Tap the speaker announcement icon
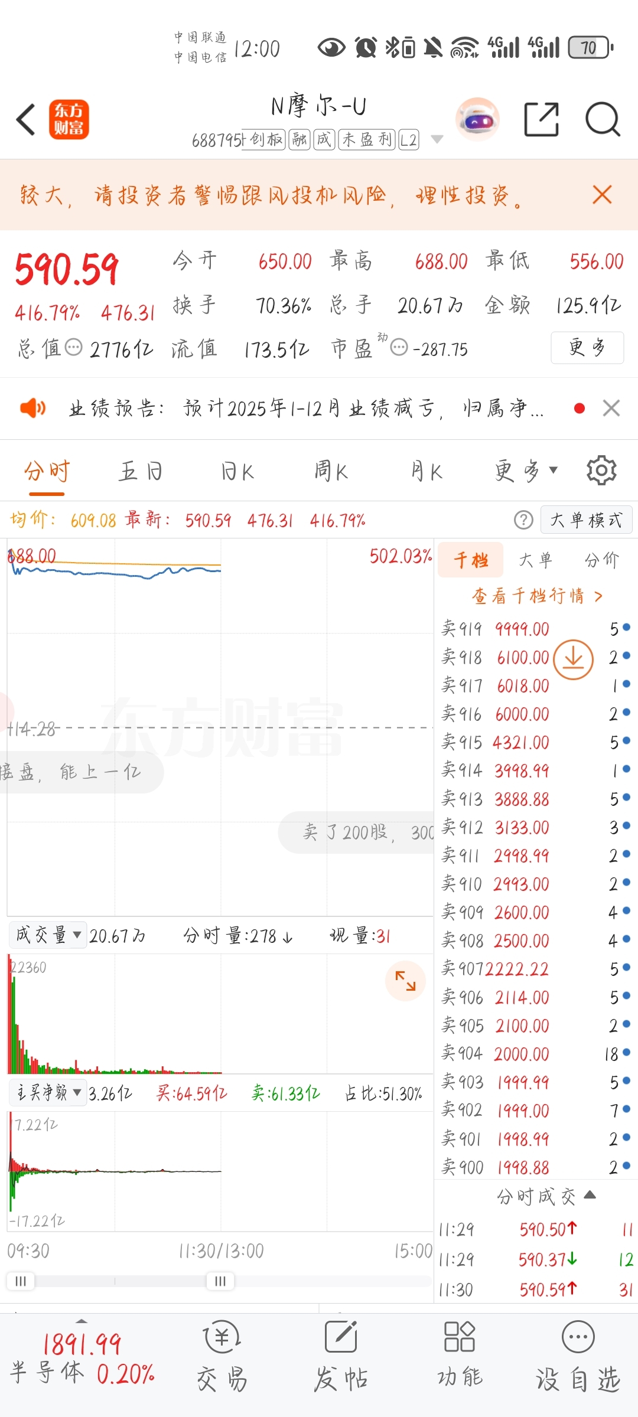Viewport: 638px width, 1417px height. tap(32, 408)
